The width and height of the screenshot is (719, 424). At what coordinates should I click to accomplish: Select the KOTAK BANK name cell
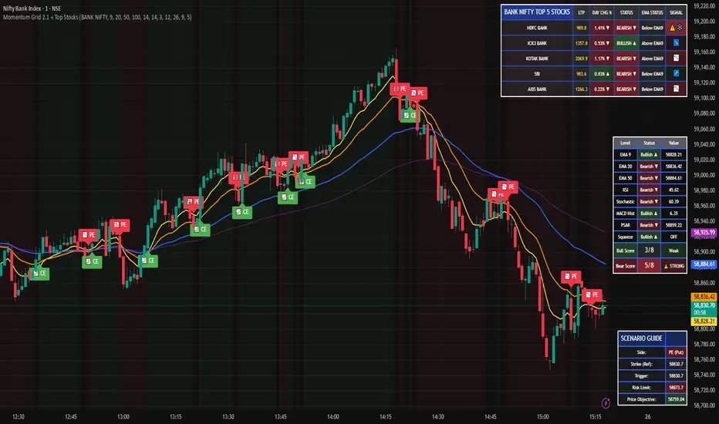[x=537, y=59]
